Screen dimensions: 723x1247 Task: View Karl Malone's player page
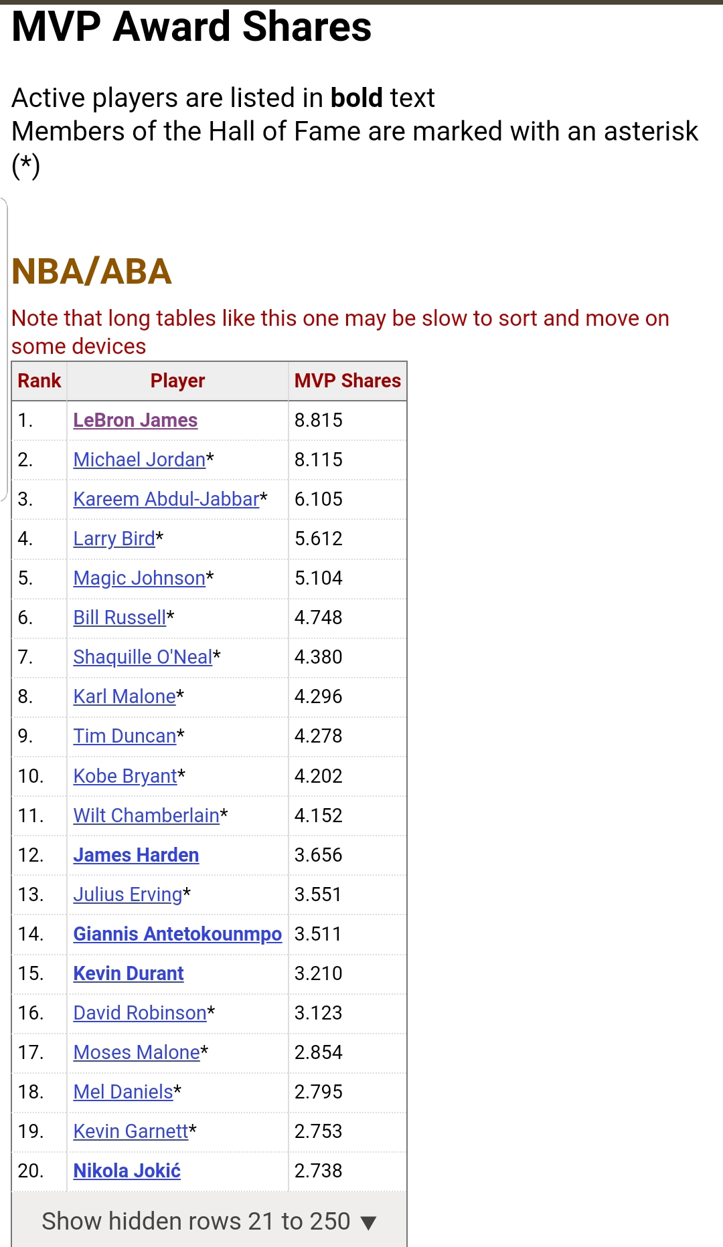125,696
